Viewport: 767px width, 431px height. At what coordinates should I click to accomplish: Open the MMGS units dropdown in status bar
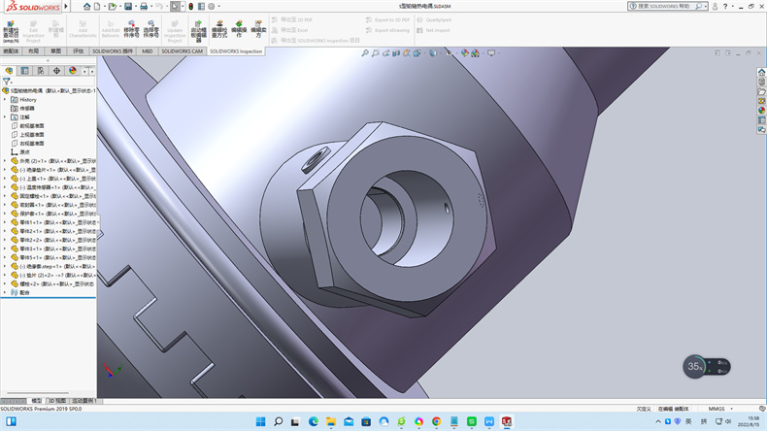(719, 409)
